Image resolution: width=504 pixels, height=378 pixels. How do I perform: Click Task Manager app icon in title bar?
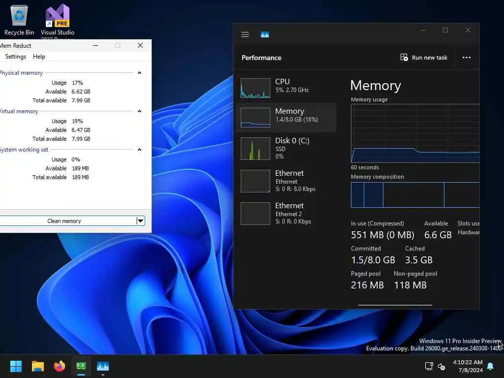[265, 34]
